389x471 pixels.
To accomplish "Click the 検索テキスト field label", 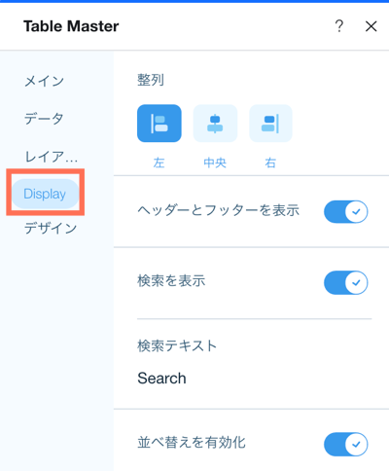I will pos(177,345).
